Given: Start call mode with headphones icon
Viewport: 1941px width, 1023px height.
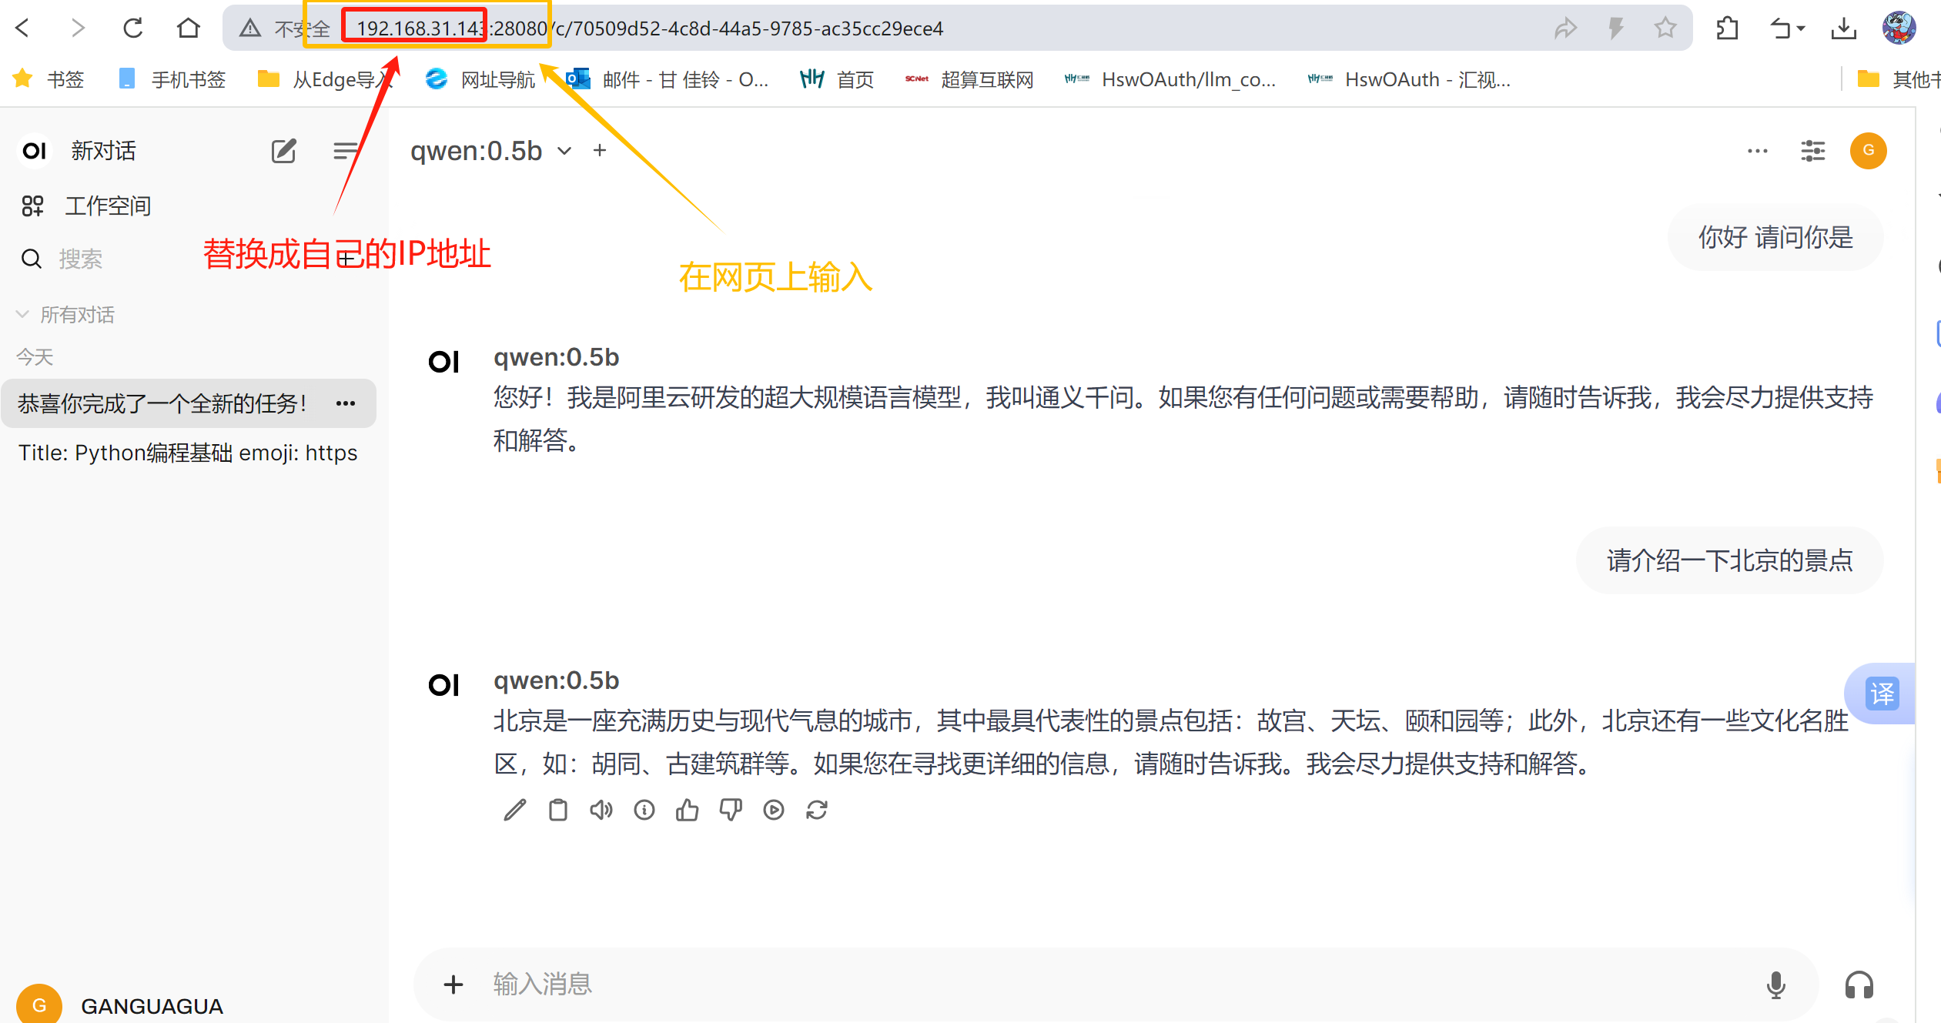Looking at the screenshot, I should (1859, 985).
